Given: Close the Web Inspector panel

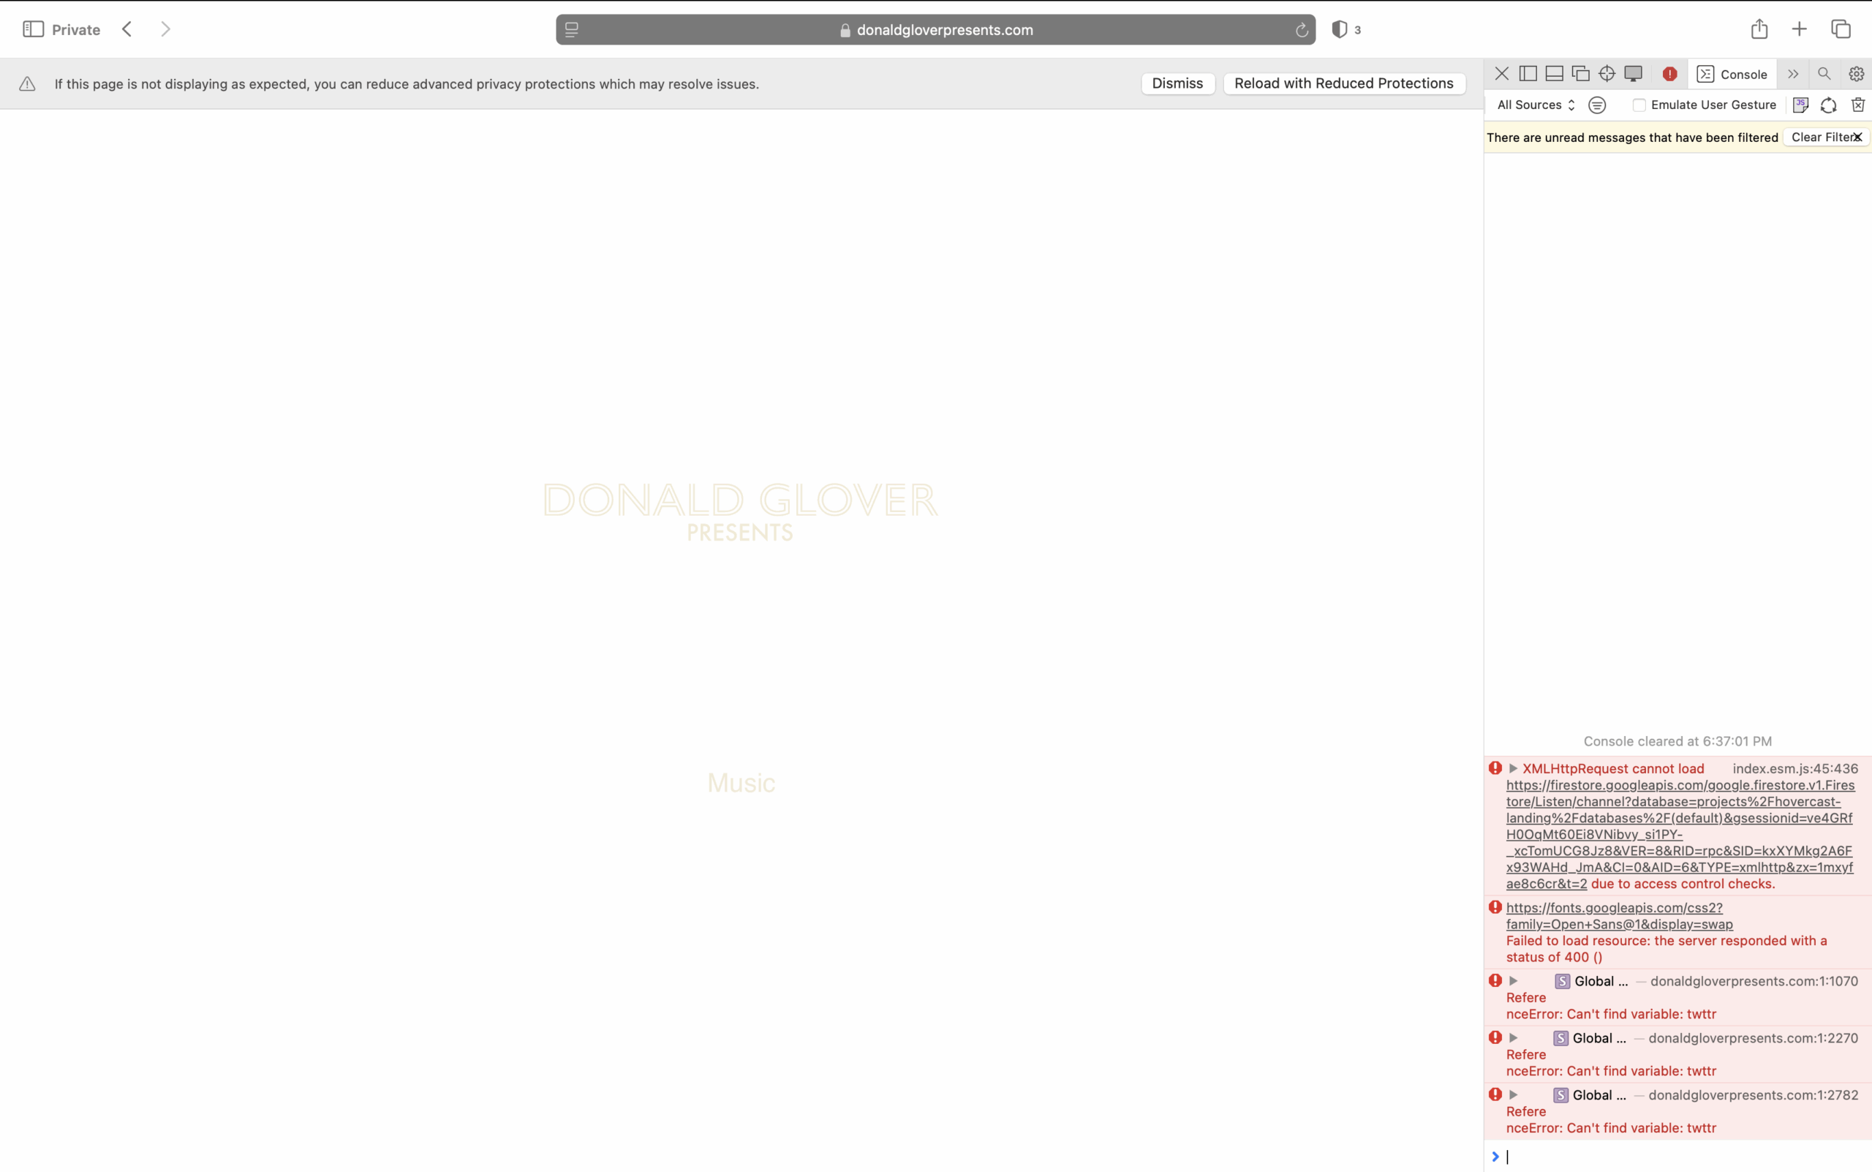Looking at the screenshot, I should point(1502,74).
